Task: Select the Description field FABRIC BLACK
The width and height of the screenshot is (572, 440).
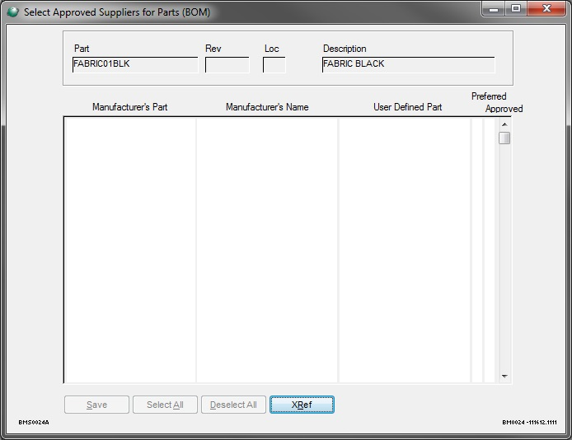Action: (409, 64)
